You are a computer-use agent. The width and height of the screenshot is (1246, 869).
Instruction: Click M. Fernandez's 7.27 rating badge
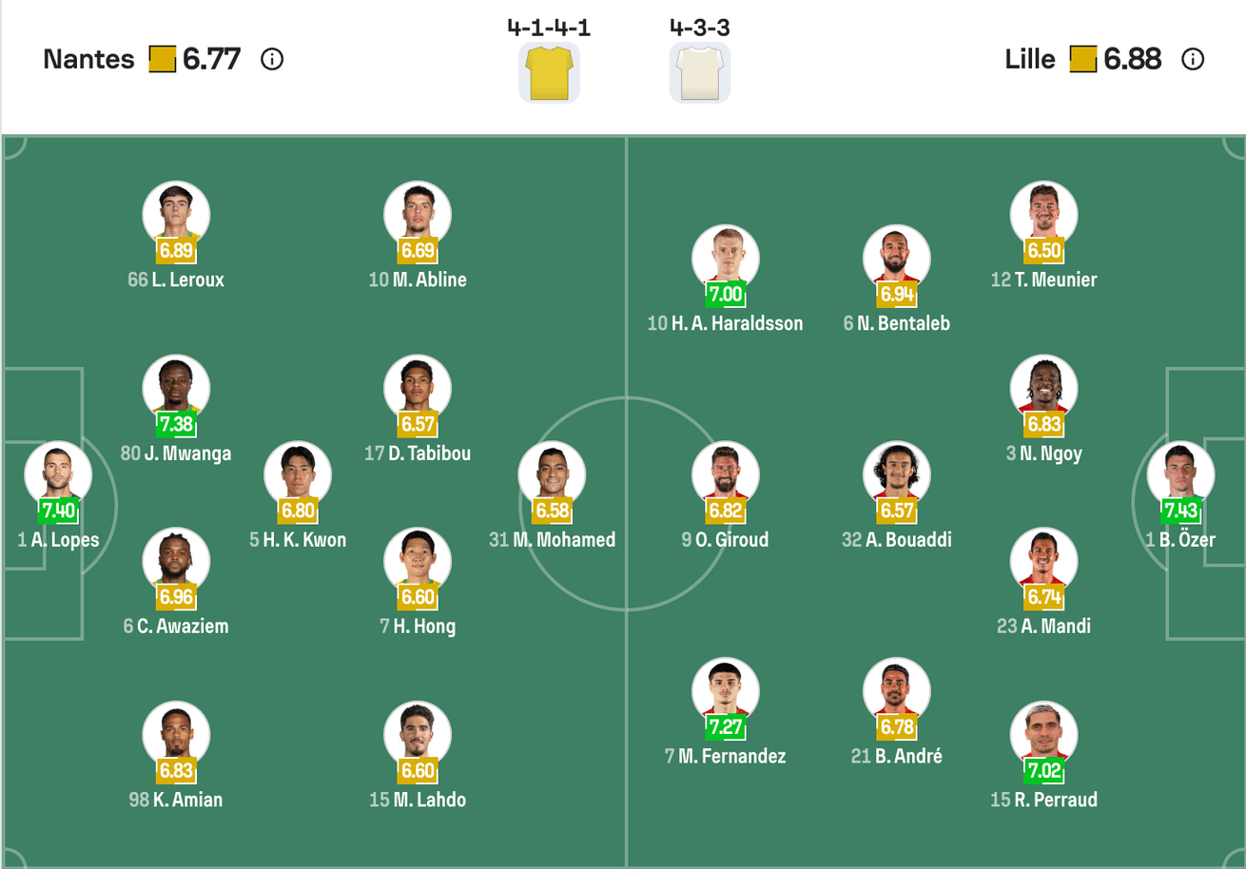point(726,727)
